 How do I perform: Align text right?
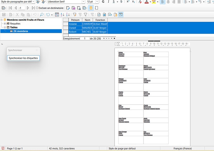tap(174, 2)
